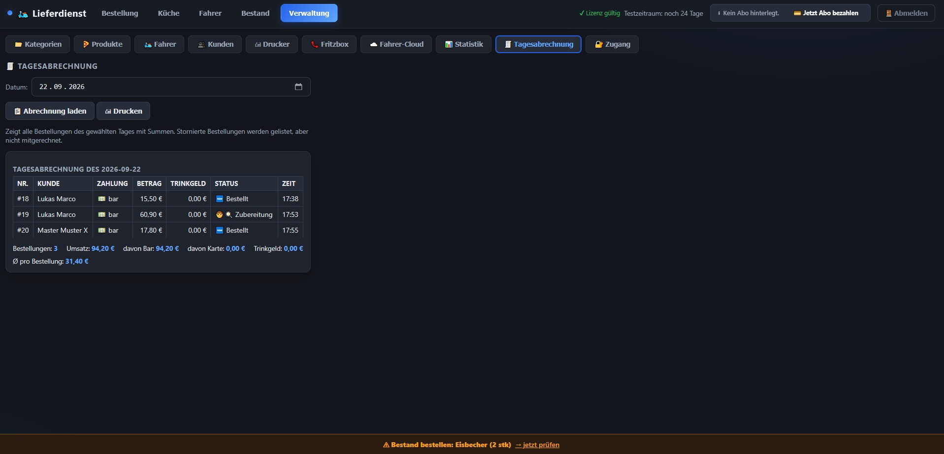Open the Zugang settings tab

tap(612, 44)
